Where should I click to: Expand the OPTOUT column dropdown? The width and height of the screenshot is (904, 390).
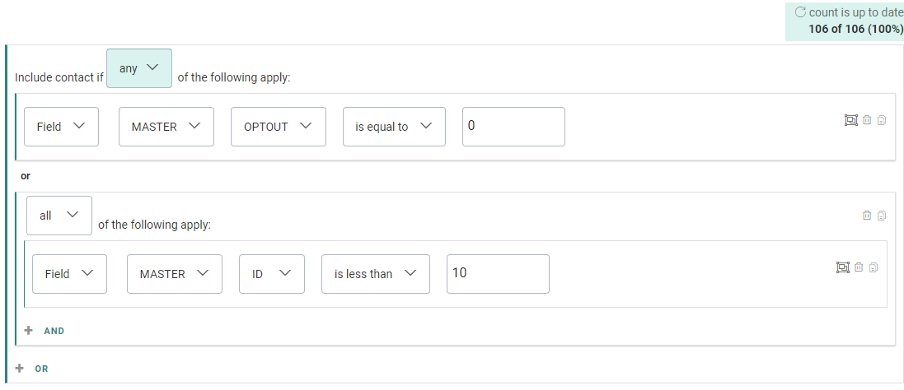[x=279, y=127]
